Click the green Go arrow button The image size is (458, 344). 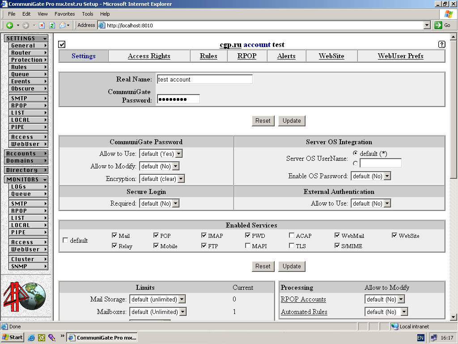438,25
